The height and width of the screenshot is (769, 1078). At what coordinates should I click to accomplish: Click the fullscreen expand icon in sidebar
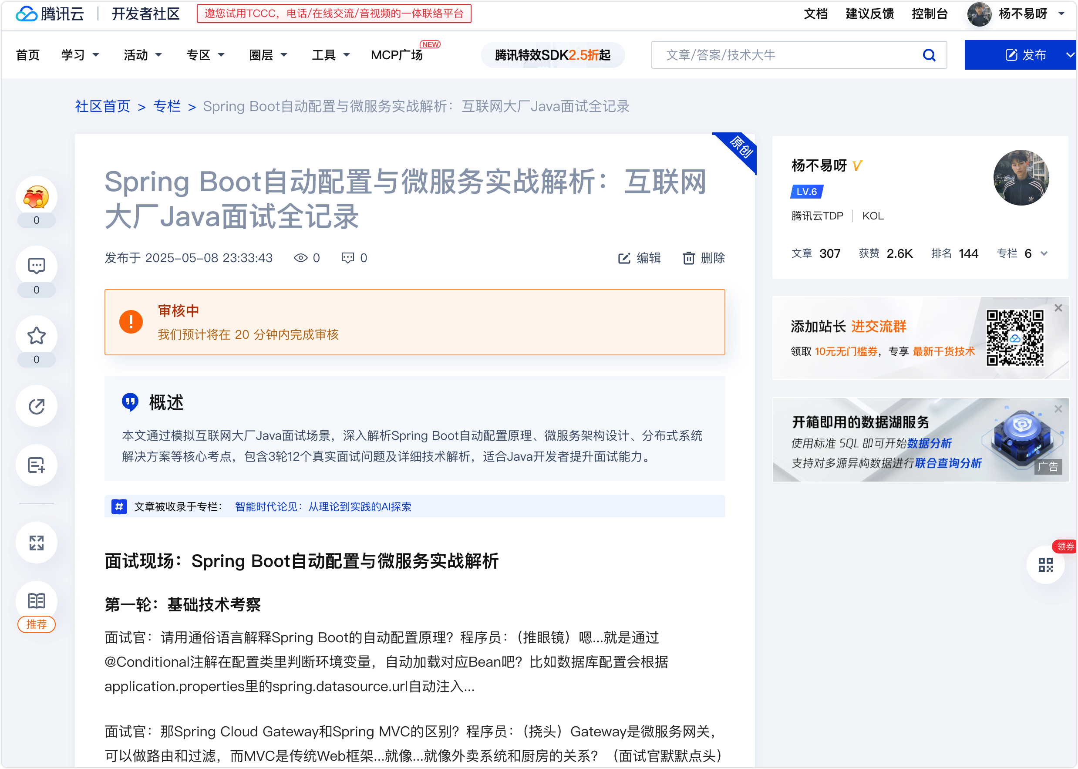click(37, 543)
